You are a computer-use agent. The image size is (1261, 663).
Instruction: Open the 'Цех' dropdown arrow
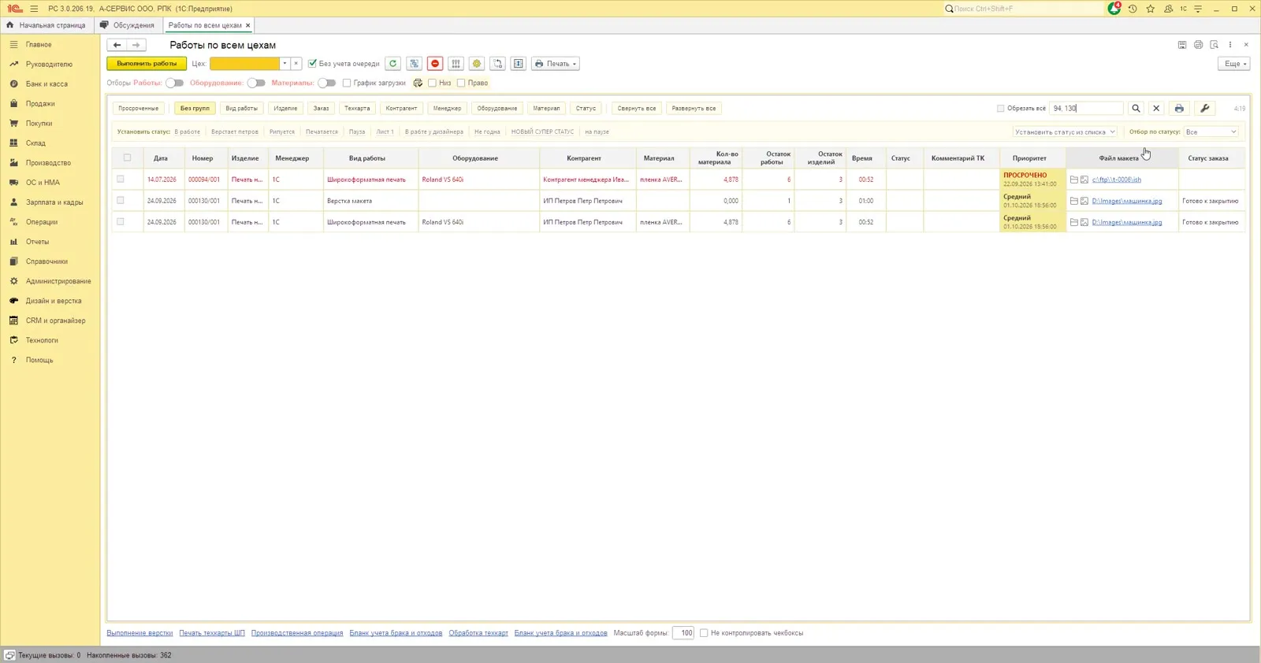(x=285, y=64)
